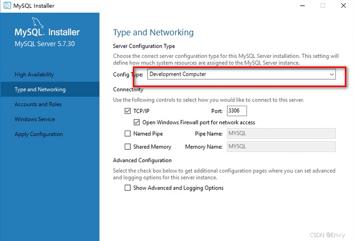Click the Pipe Name: label
The image size is (354, 241).
(209, 133)
